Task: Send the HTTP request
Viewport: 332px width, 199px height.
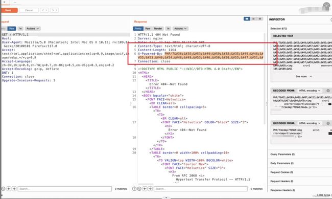Action: tap(9, 10)
